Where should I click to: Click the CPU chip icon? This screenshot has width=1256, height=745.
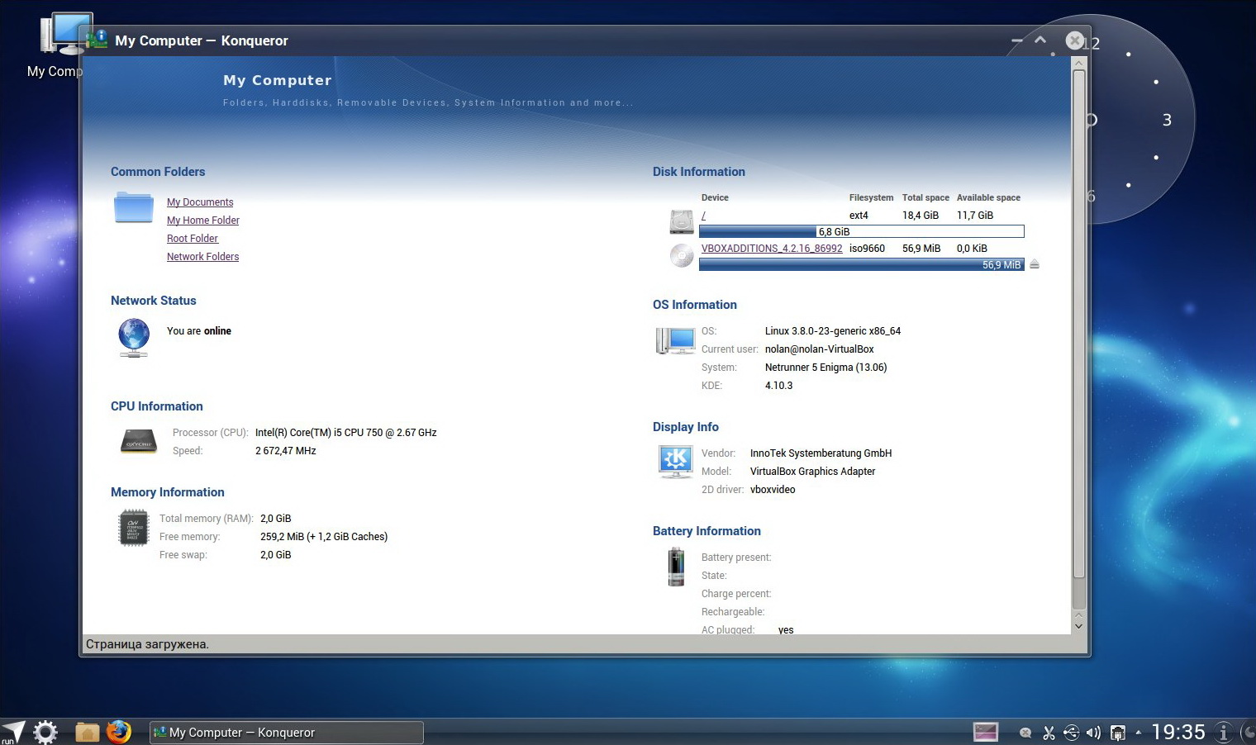click(138, 441)
